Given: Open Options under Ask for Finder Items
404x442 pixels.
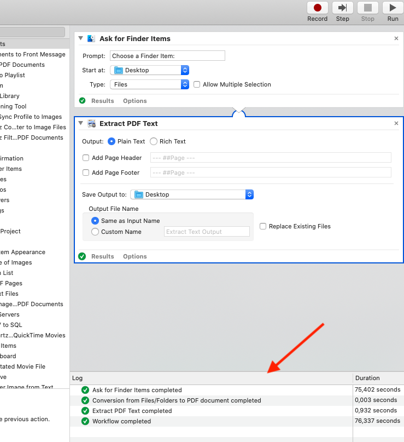Looking at the screenshot, I should pyautogui.click(x=134, y=101).
